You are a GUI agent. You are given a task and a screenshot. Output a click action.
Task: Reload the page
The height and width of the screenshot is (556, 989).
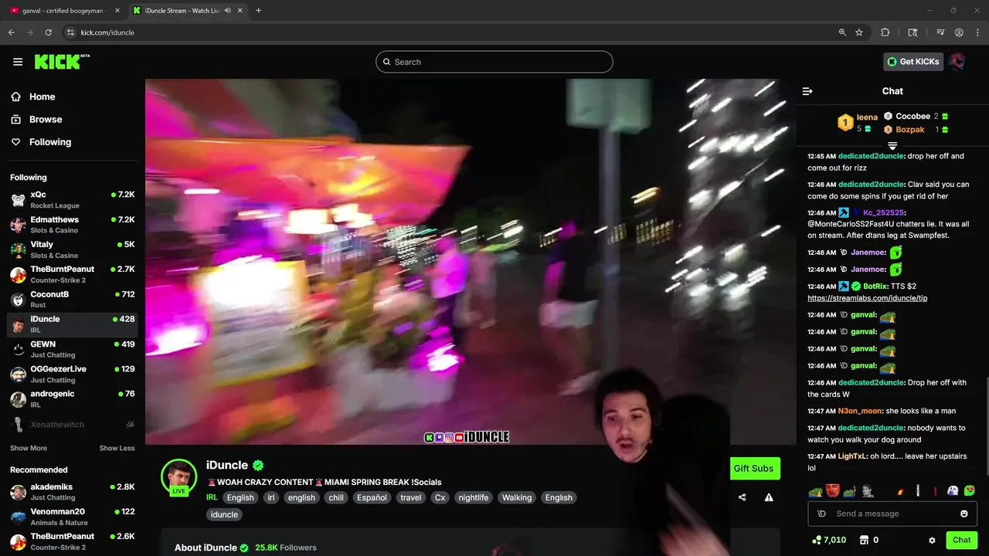click(48, 32)
